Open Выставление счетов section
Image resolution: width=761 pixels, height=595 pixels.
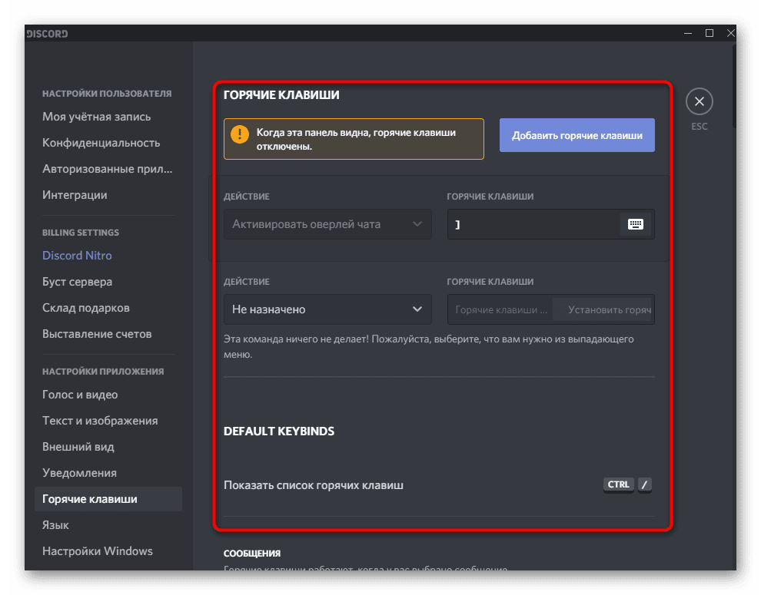(x=97, y=334)
